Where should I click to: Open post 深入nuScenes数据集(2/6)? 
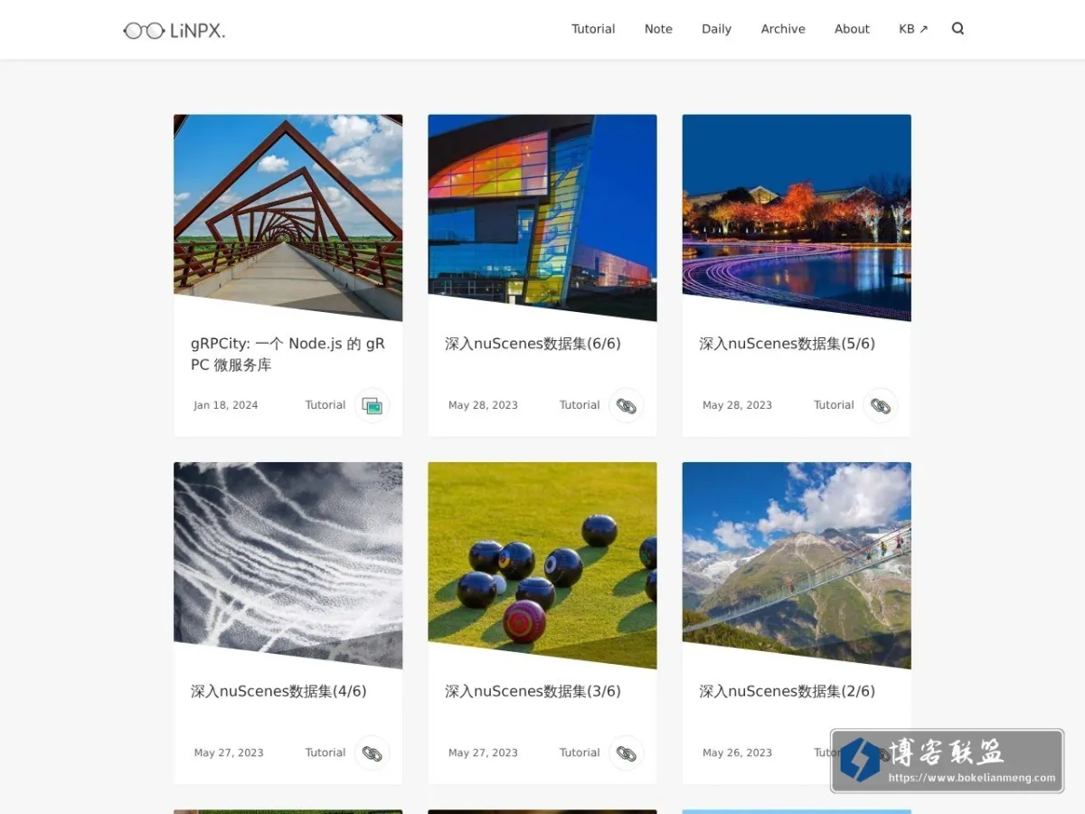coord(787,691)
